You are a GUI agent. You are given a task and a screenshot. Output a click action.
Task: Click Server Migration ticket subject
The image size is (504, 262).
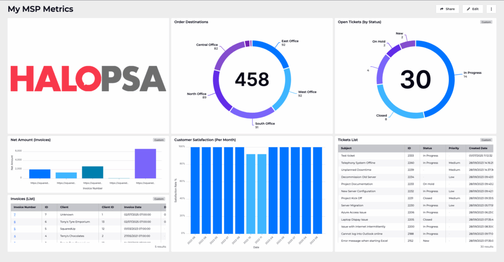click(x=352, y=205)
